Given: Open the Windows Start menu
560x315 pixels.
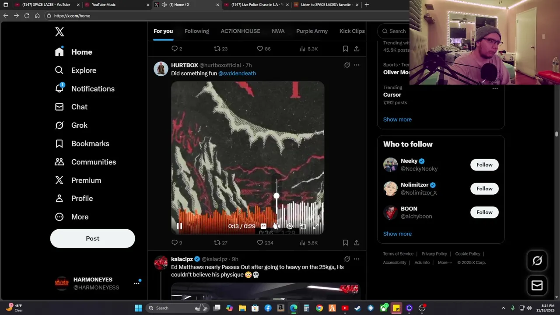Looking at the screenshot, I should (138, 308).
